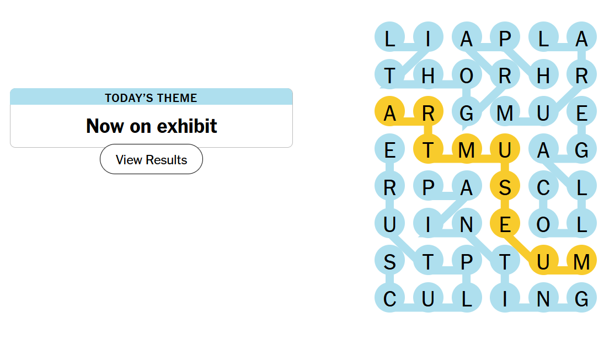Tap the G ending PAINTING
The height and width of the screenshot is (339, 604).
[581, 299]
